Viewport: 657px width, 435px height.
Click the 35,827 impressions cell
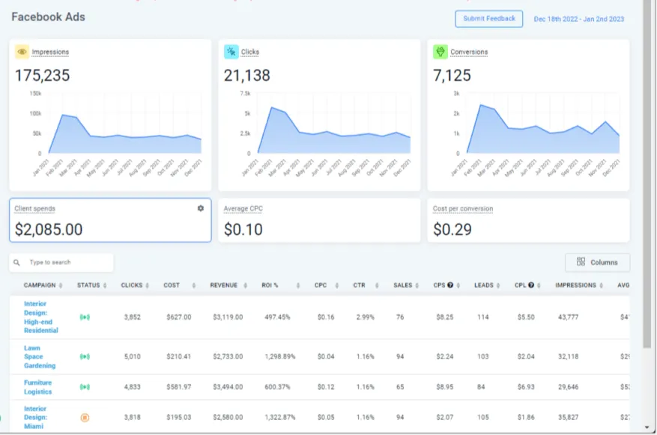pyautogui.click(x=568, y=418)
